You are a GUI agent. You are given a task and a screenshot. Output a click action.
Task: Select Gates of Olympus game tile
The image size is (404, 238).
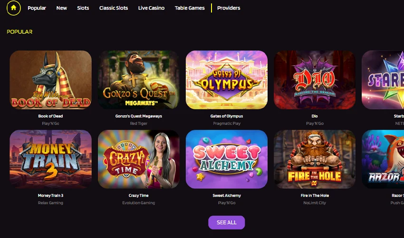click(x=227, y=80)
